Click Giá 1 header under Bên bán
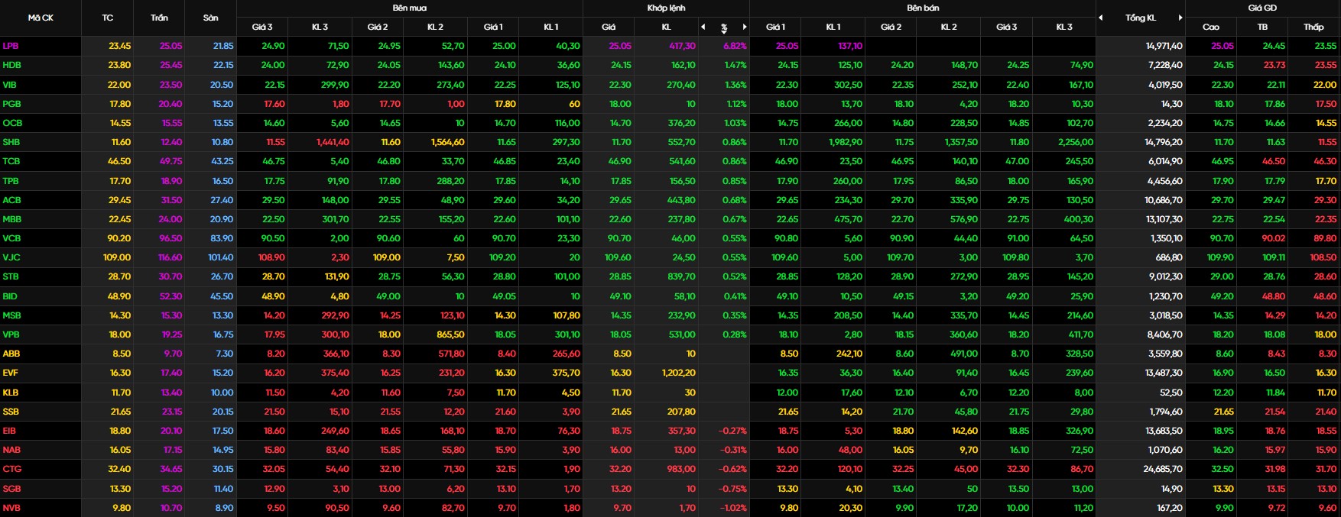Image resolution: width=1341 pixels, height=517 pixels. pos(775,27)
